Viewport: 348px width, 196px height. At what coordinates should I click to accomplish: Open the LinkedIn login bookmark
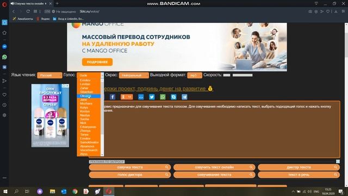pos(69,19)
